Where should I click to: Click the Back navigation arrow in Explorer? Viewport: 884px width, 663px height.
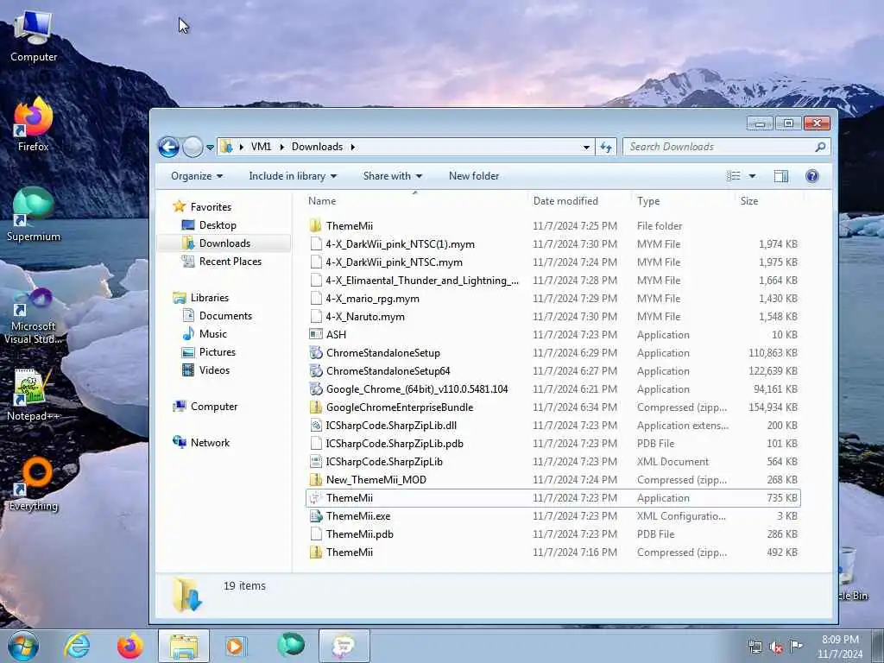click(x=168, y=147)
